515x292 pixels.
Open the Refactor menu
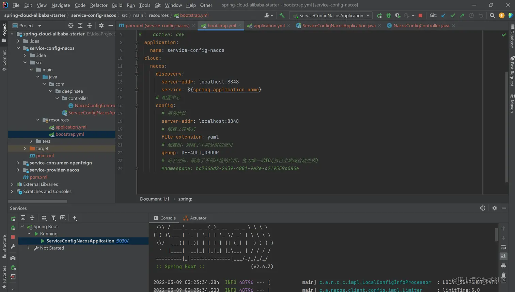tap(99, 5)
